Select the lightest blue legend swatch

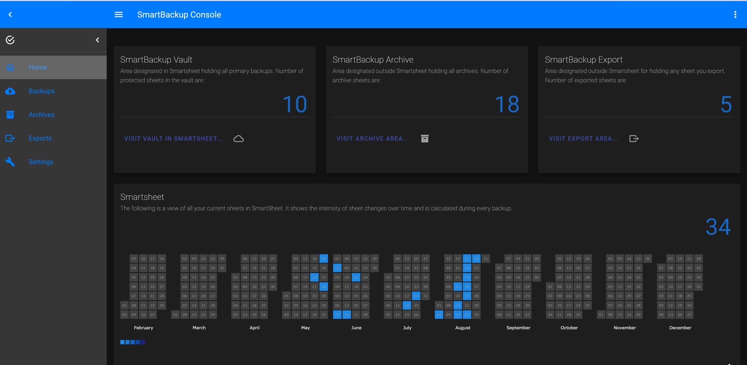(x=122, y=342)
